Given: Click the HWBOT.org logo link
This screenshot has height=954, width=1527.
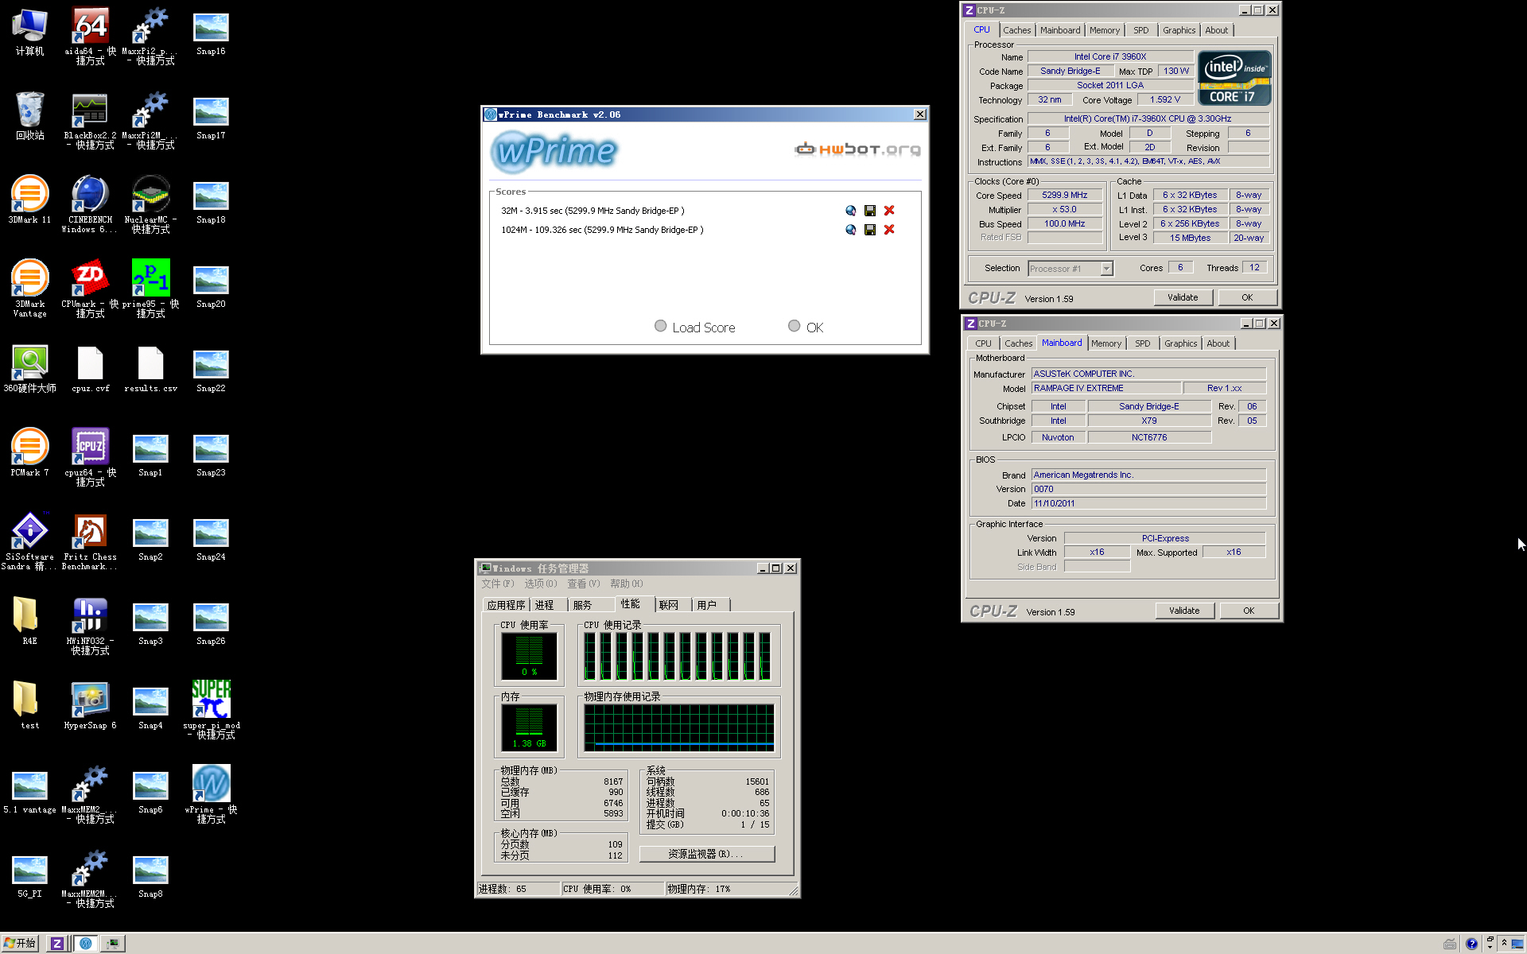Looking at the screenshot, I should 857,149.
